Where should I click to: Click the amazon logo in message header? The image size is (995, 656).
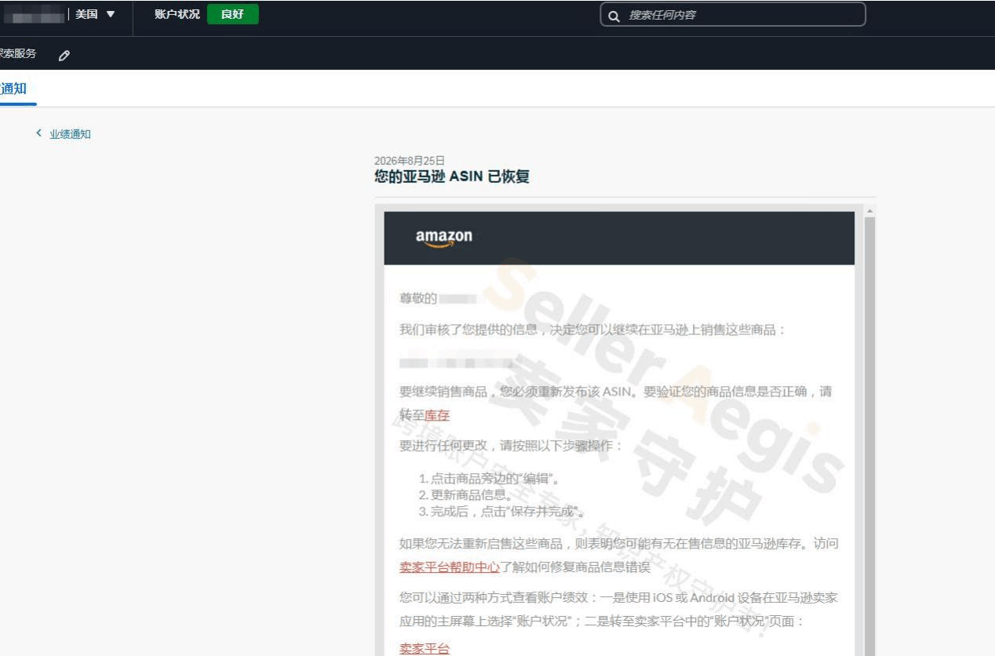click(x=444, y=238)
